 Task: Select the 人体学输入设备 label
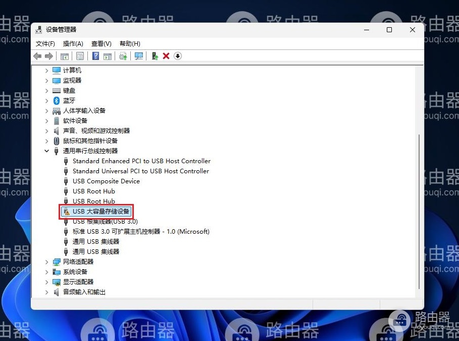[x=84, y=111]
